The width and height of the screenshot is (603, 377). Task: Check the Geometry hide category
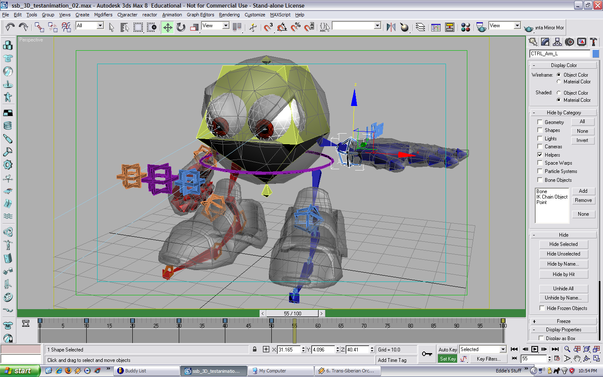540,122
